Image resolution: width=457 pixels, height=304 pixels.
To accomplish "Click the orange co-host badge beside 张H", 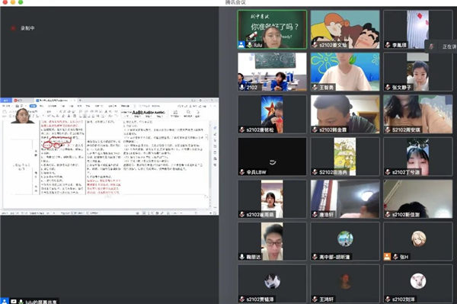I will pos(387,257).
